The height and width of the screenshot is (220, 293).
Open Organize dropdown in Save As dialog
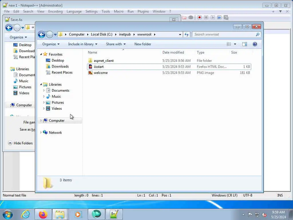pos(18,37)
